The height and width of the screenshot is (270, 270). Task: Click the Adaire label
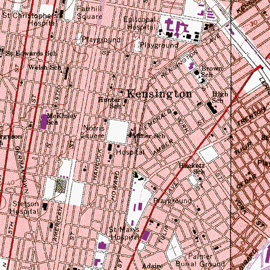click(152, 266)
